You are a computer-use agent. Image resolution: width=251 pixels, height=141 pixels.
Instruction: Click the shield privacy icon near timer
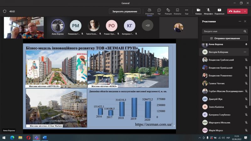point(5,11)
